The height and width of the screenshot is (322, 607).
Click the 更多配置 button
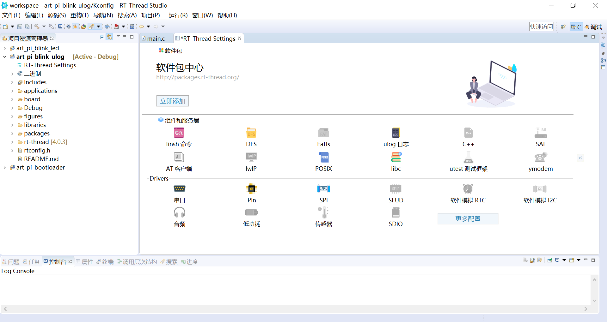[x=468, y=218]
